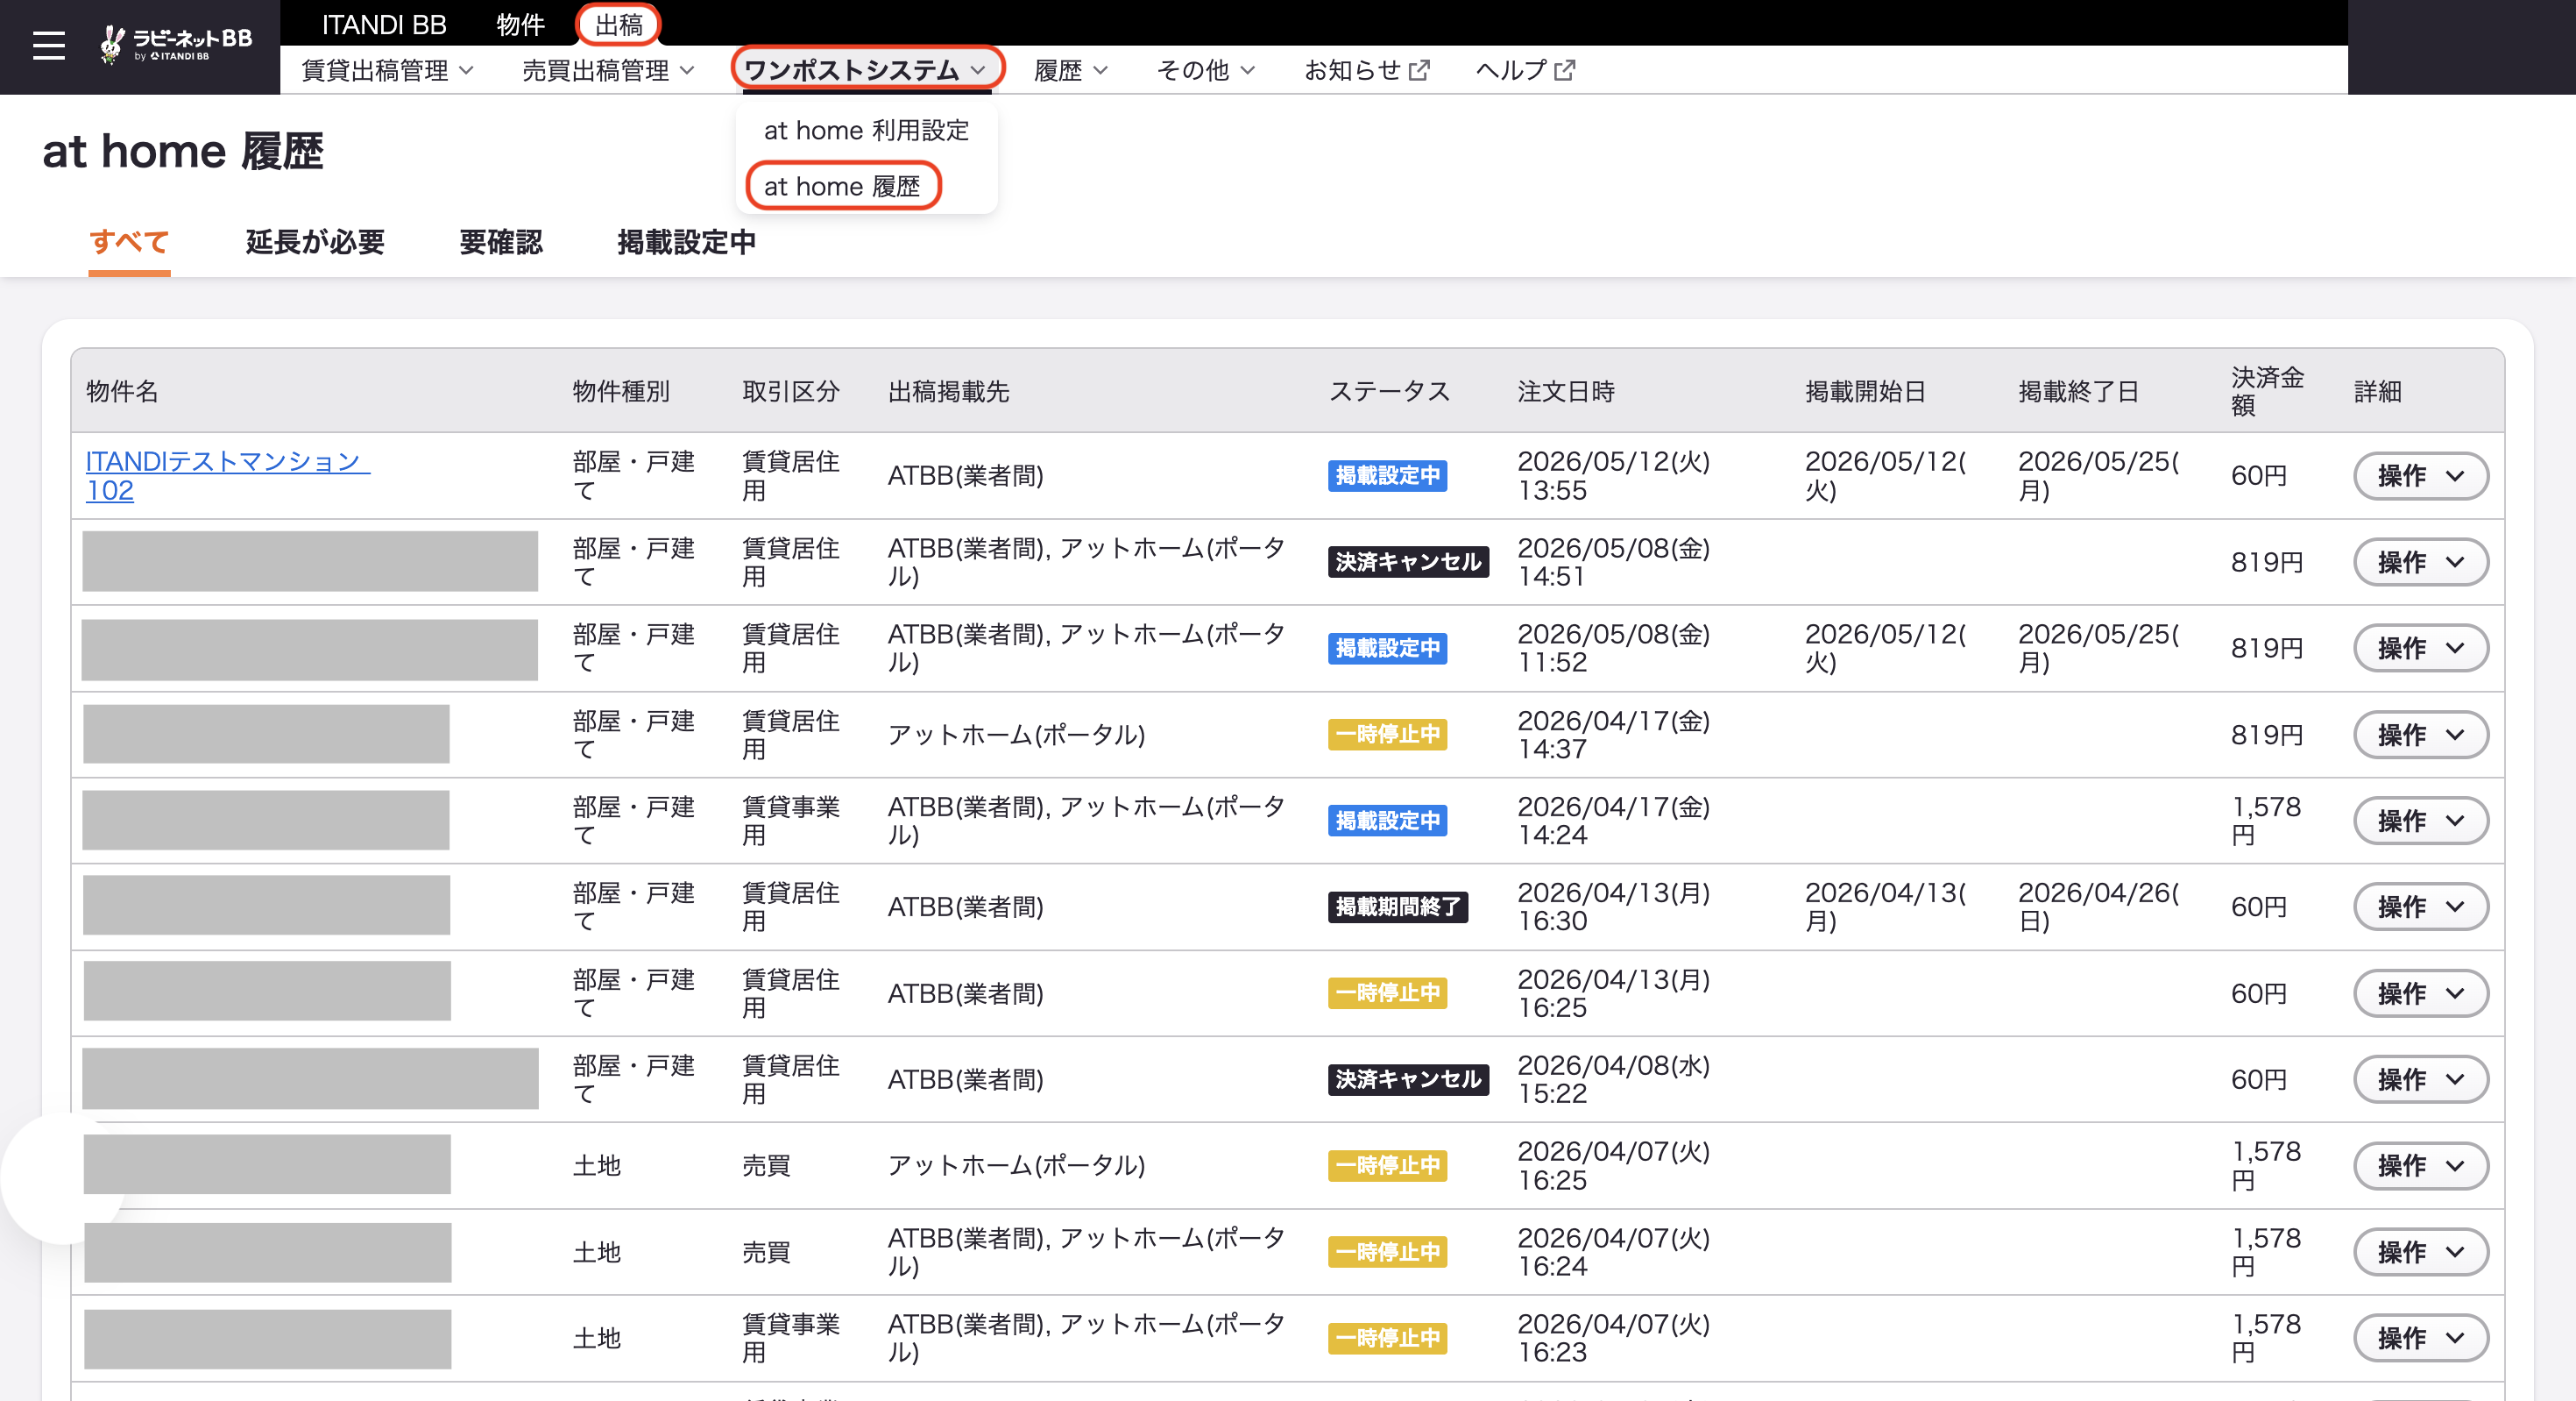Click 掲載設定中 status badge on 13:55 order
This screenshot has height=1401, width=2576.
1387,475
